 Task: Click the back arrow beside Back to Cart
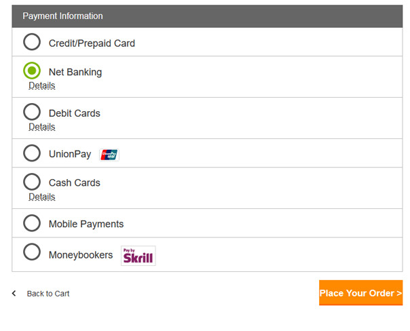pyautogui.click(x=14, y=294)
